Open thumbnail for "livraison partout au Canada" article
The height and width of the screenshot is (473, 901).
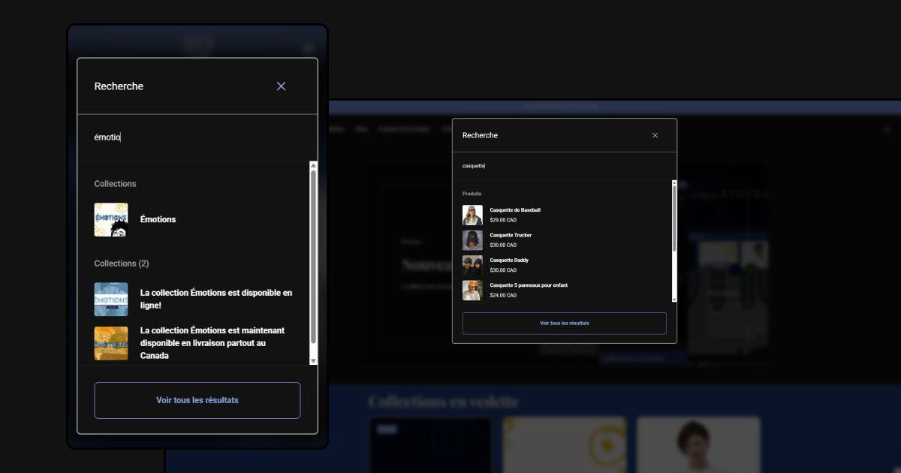click(110, 343)
